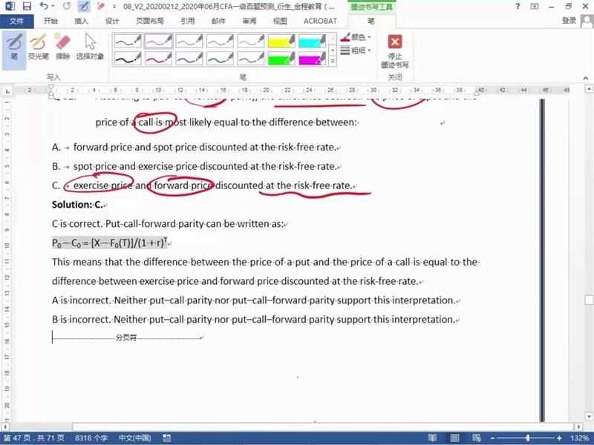Show the previous row of the pen gallery

(x=333, y=39)
